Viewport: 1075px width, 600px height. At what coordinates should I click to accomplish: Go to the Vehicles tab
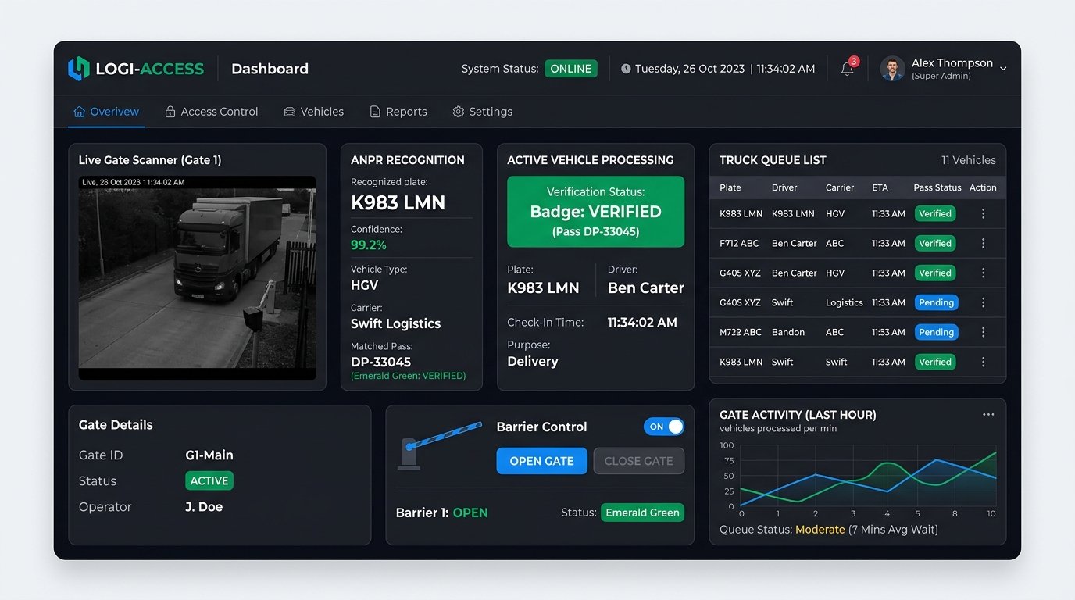pyautogui.click(x=313, y=112)
